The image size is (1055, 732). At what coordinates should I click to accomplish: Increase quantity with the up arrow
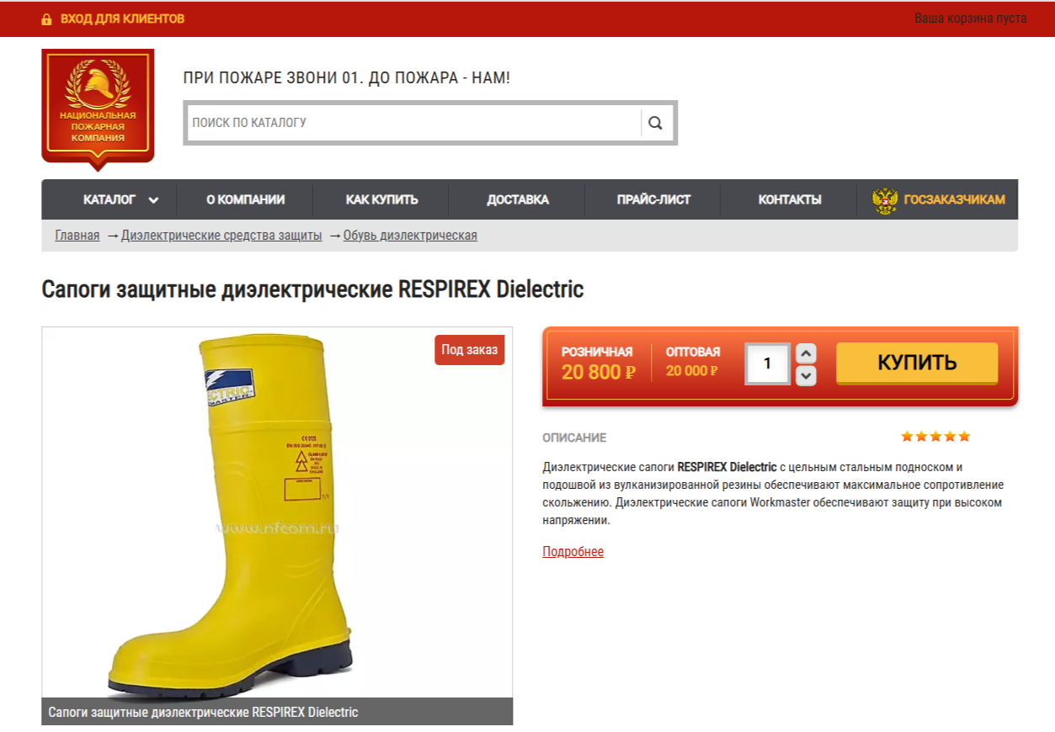click(x=806, y=353)
